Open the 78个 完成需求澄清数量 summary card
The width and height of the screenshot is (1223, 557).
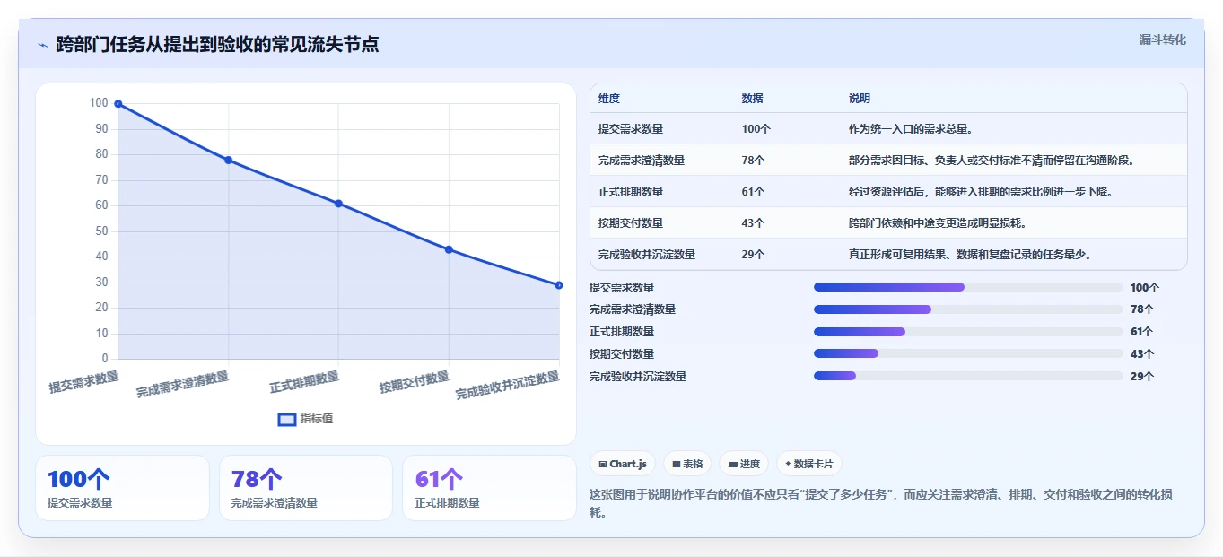[306, 488]
